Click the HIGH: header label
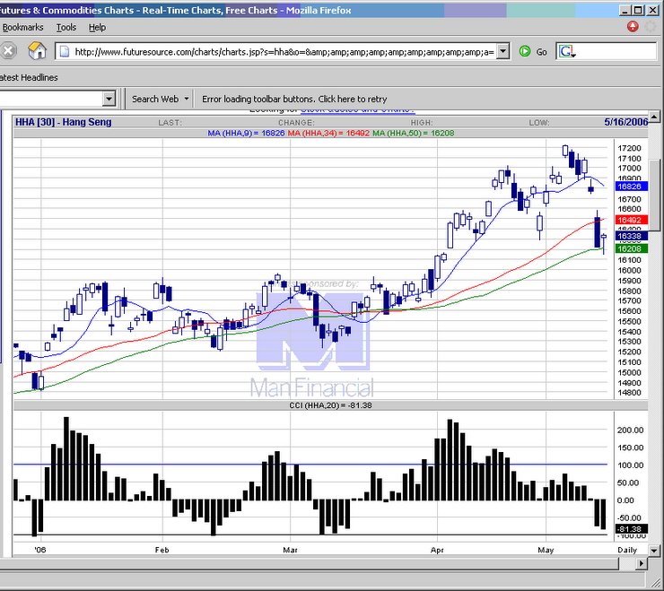 click(x=422, y=123)
